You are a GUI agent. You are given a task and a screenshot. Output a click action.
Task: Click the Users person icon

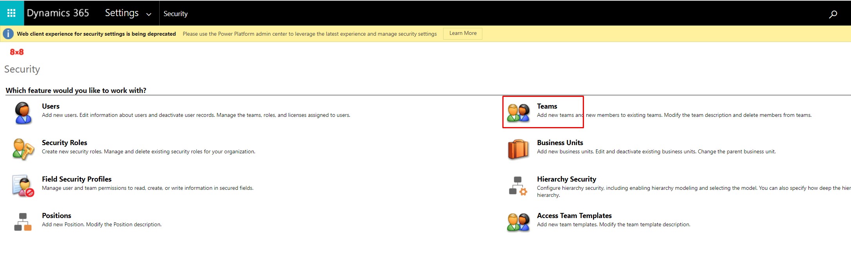23,113
